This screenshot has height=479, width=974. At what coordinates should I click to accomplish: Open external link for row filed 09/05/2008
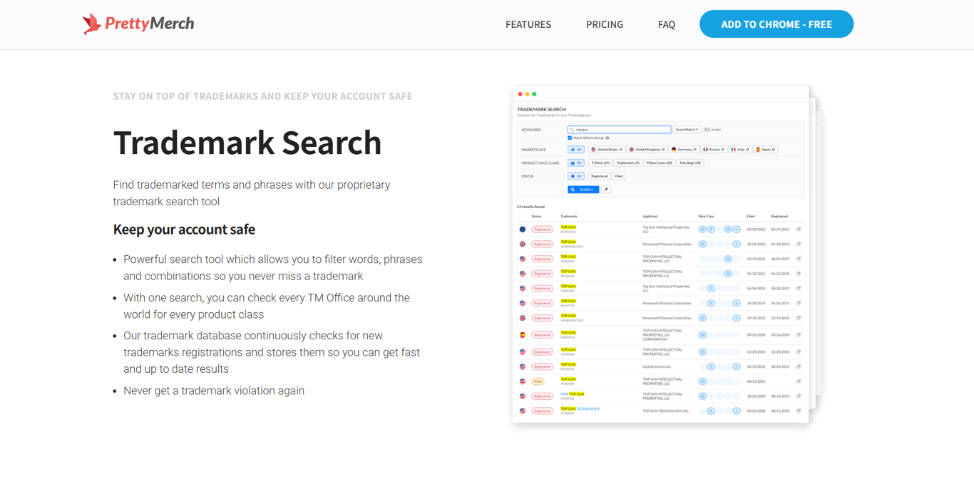coord(799,334)
